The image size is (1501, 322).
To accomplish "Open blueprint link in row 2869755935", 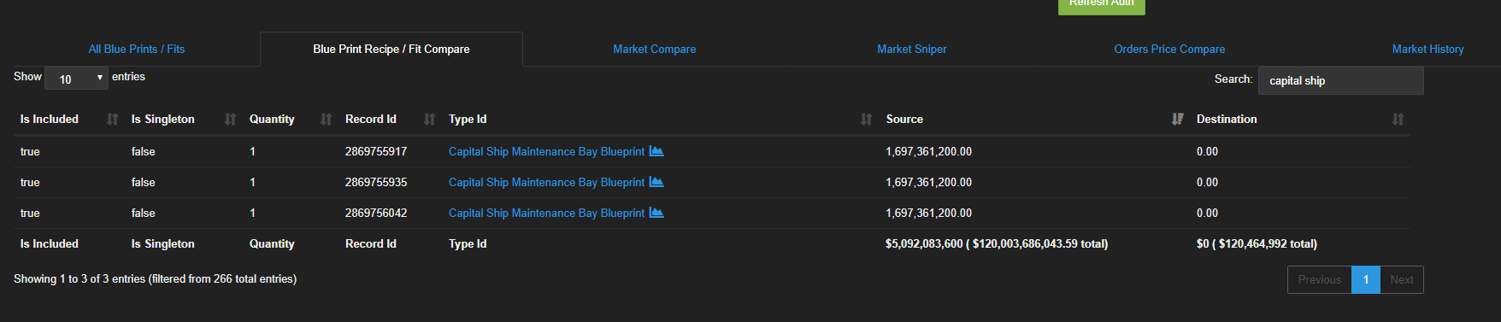I will [x=546, y=182].
